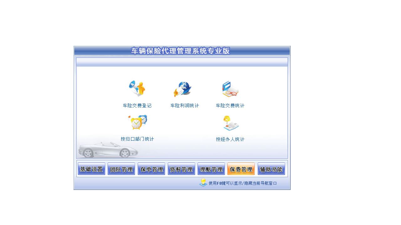Open the 团队管理 section

pyautogui.click(x=121, y=169)
